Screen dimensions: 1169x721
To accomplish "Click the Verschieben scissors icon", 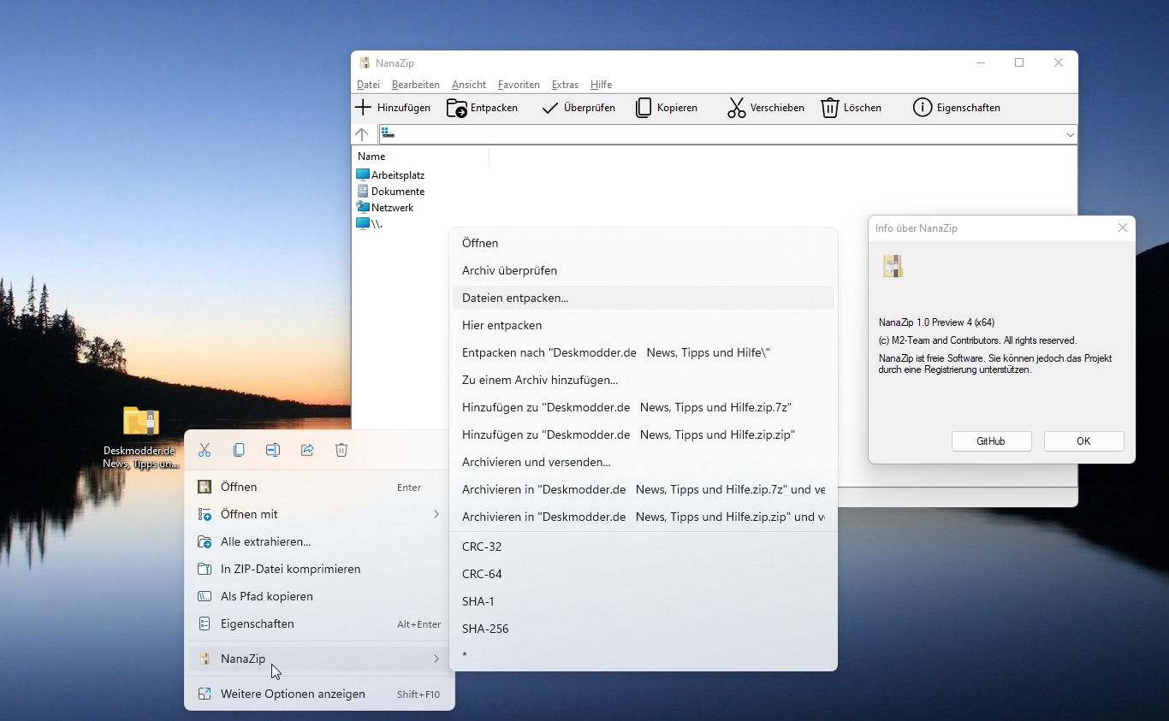I will 737,108.
